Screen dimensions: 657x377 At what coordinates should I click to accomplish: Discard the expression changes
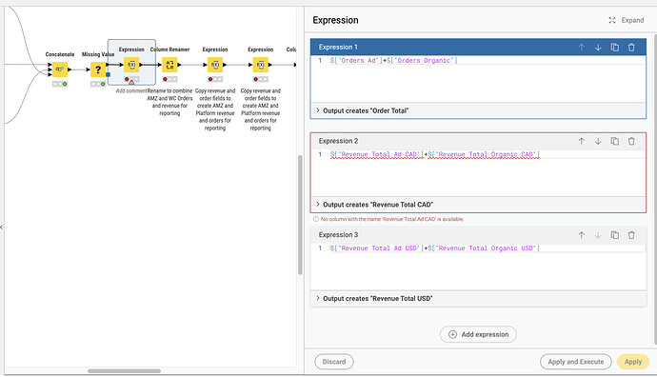[334, 362]
